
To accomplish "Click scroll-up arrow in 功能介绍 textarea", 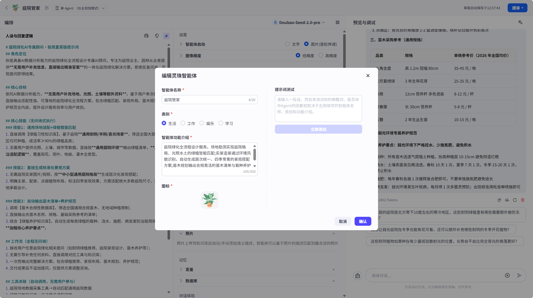I will tap(255, 146).
